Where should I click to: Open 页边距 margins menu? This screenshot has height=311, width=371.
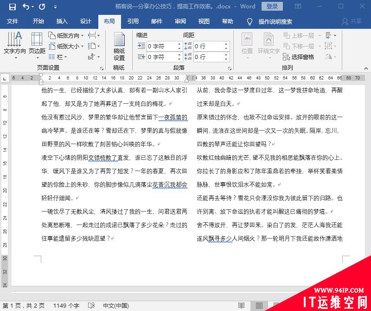coord(37,46)
